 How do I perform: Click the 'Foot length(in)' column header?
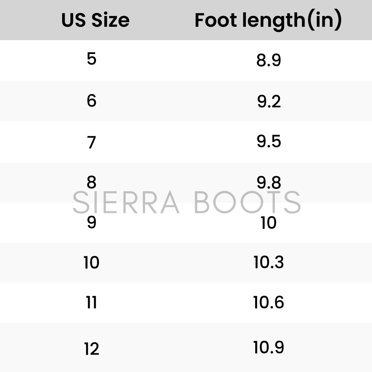pos(268,20)
